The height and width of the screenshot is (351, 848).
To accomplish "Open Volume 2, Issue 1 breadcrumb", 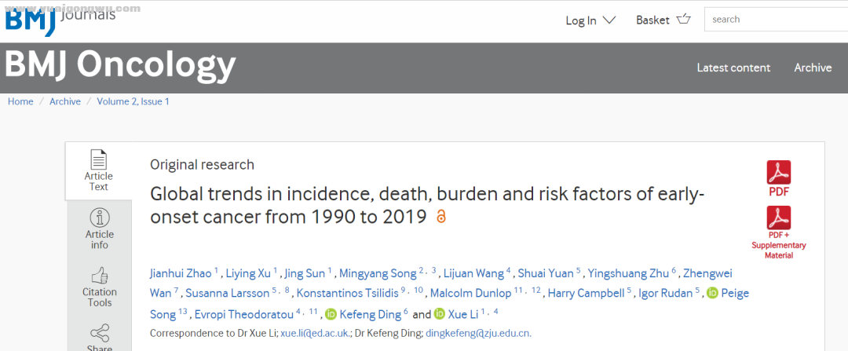I will [133, 101].
